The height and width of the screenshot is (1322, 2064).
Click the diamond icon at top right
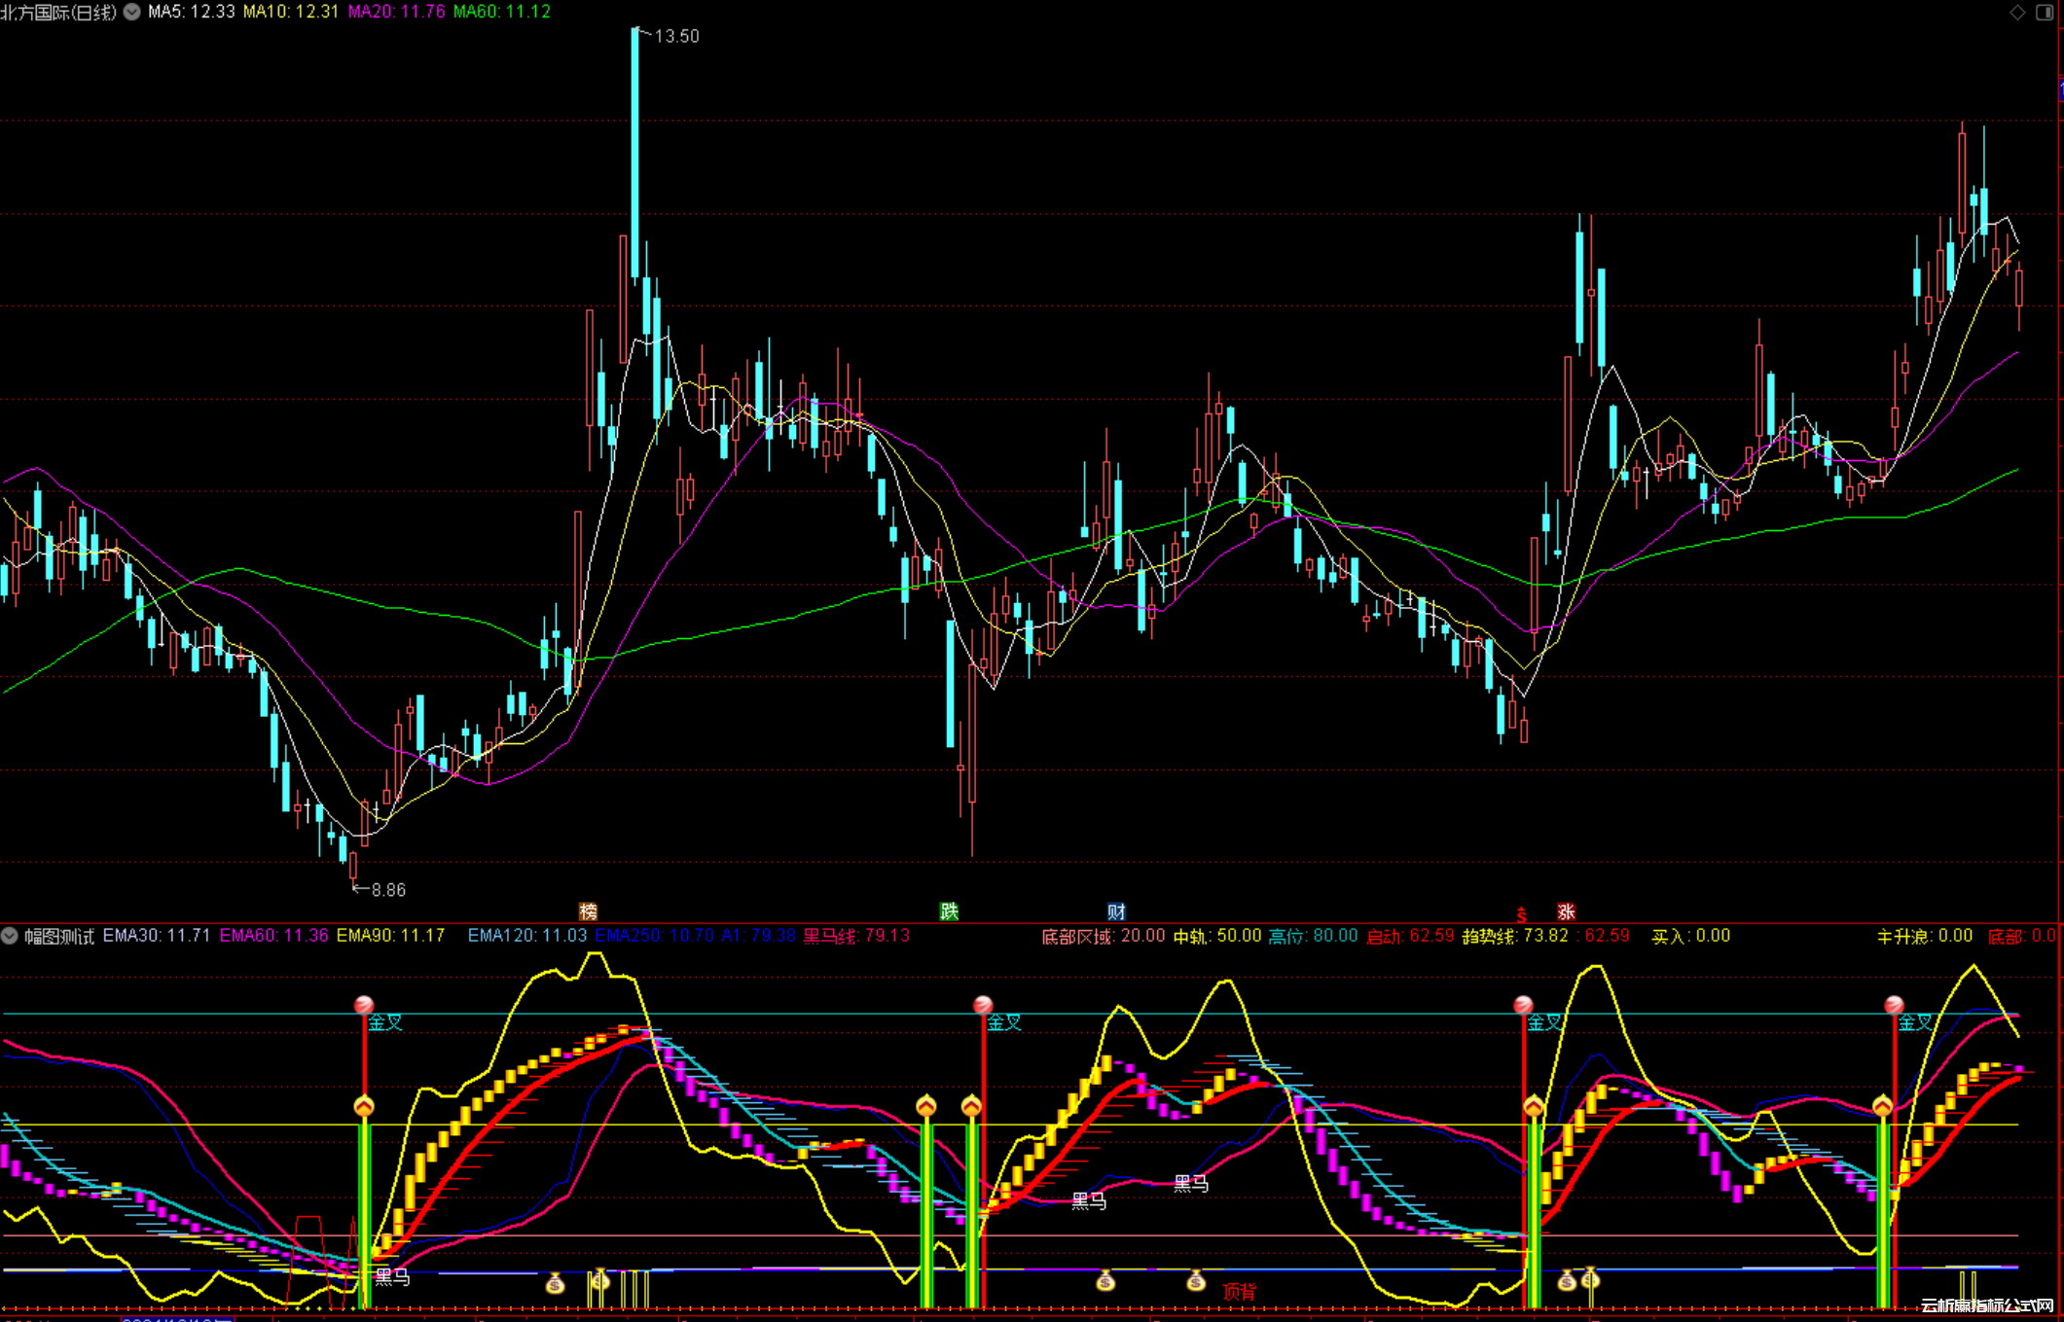pos(2017,12)
